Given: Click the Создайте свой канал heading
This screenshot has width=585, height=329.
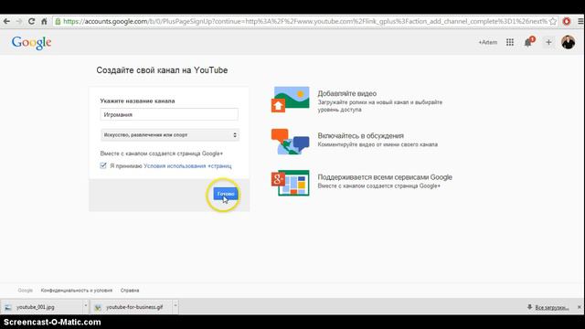Looking at the screenshot, I should click(x=162, y=70).
